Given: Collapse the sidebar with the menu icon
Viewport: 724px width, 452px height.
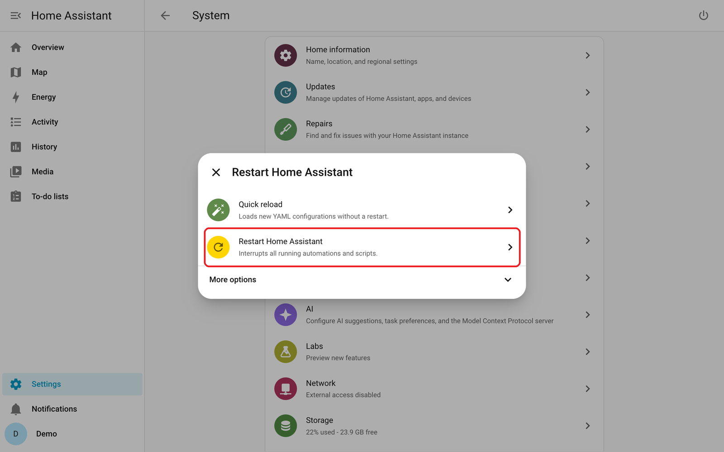Looking at the screenshot, I should (16, 16).
